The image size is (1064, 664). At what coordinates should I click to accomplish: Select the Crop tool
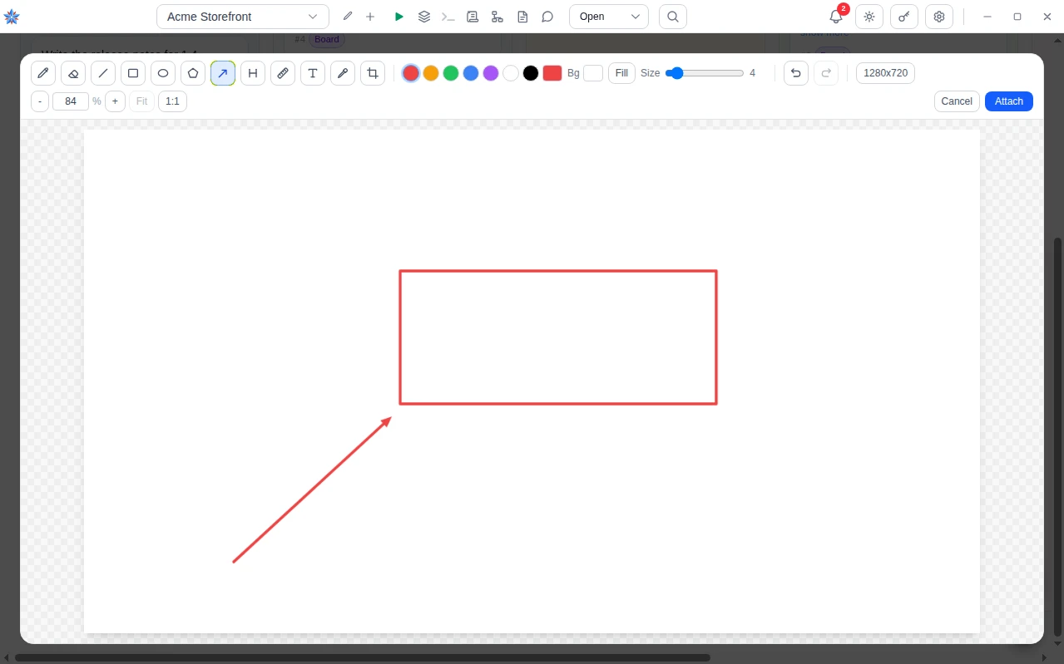click(x=373, y=73)
